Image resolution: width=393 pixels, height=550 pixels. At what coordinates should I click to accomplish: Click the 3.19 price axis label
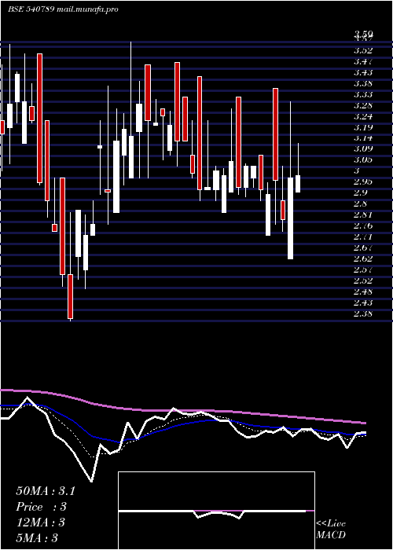coord(363,127)
